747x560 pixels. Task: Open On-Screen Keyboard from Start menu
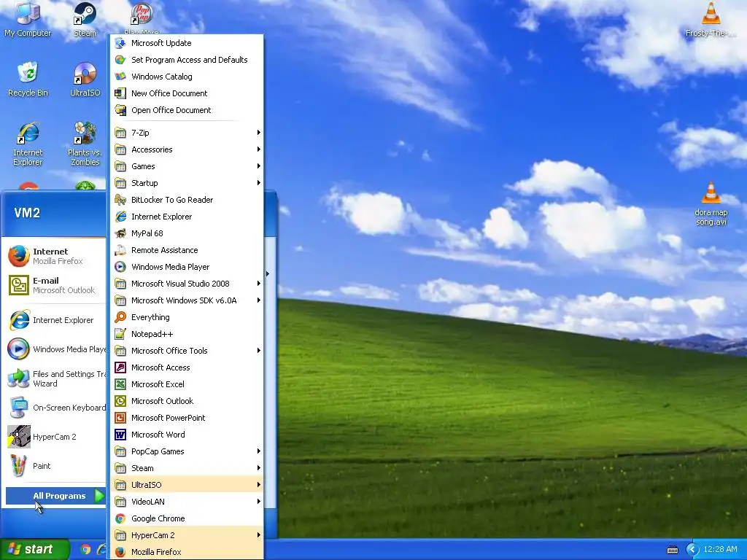pos(53,408)
